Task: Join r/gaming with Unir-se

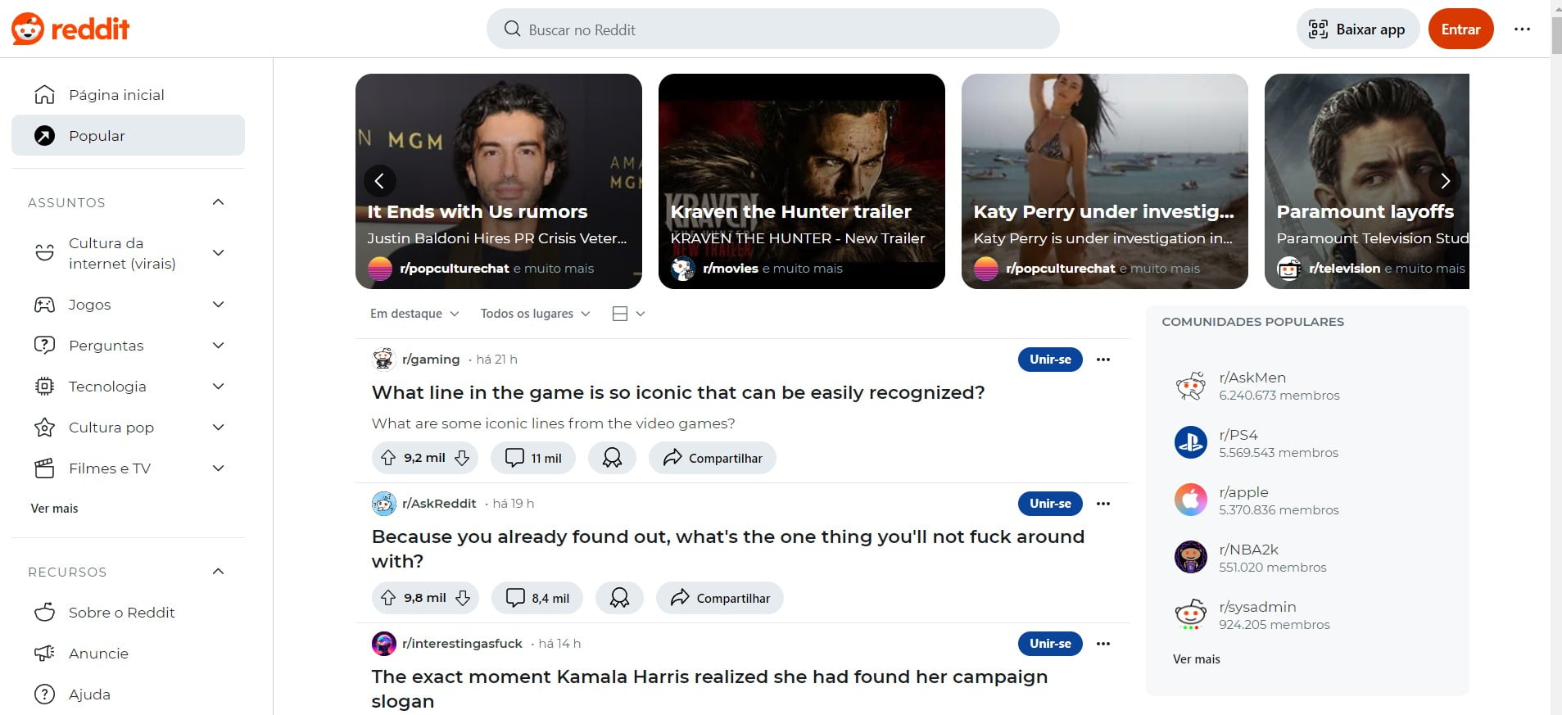Action: coord(1050,360)
